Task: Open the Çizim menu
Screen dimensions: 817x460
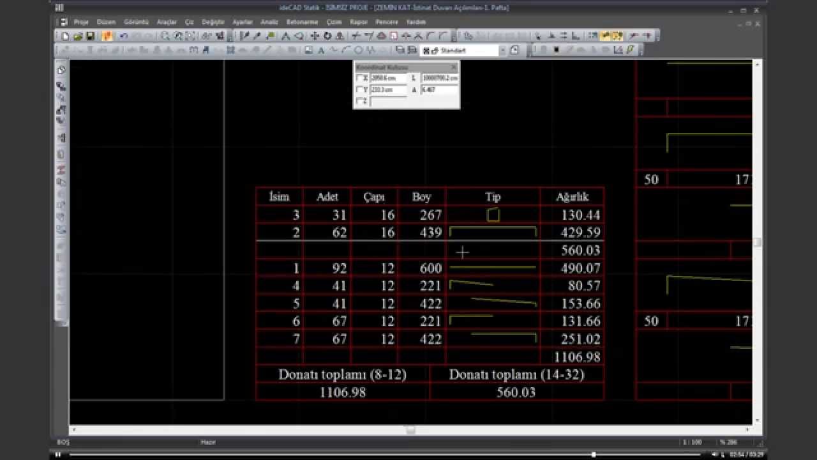Action: [x=334, y=22]
